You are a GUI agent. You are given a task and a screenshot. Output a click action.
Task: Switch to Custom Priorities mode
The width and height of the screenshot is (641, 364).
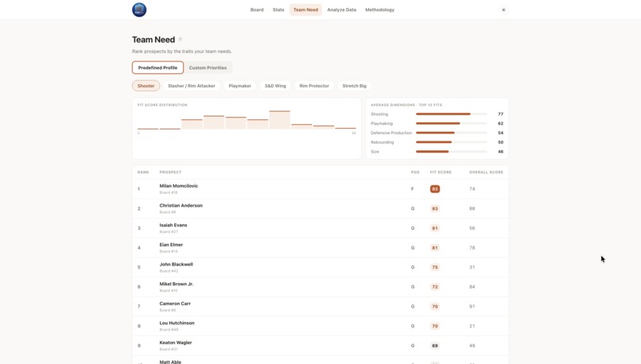[208, 68]
